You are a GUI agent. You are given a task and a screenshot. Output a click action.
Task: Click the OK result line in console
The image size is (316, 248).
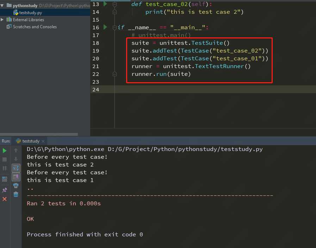tap(30, 219)
